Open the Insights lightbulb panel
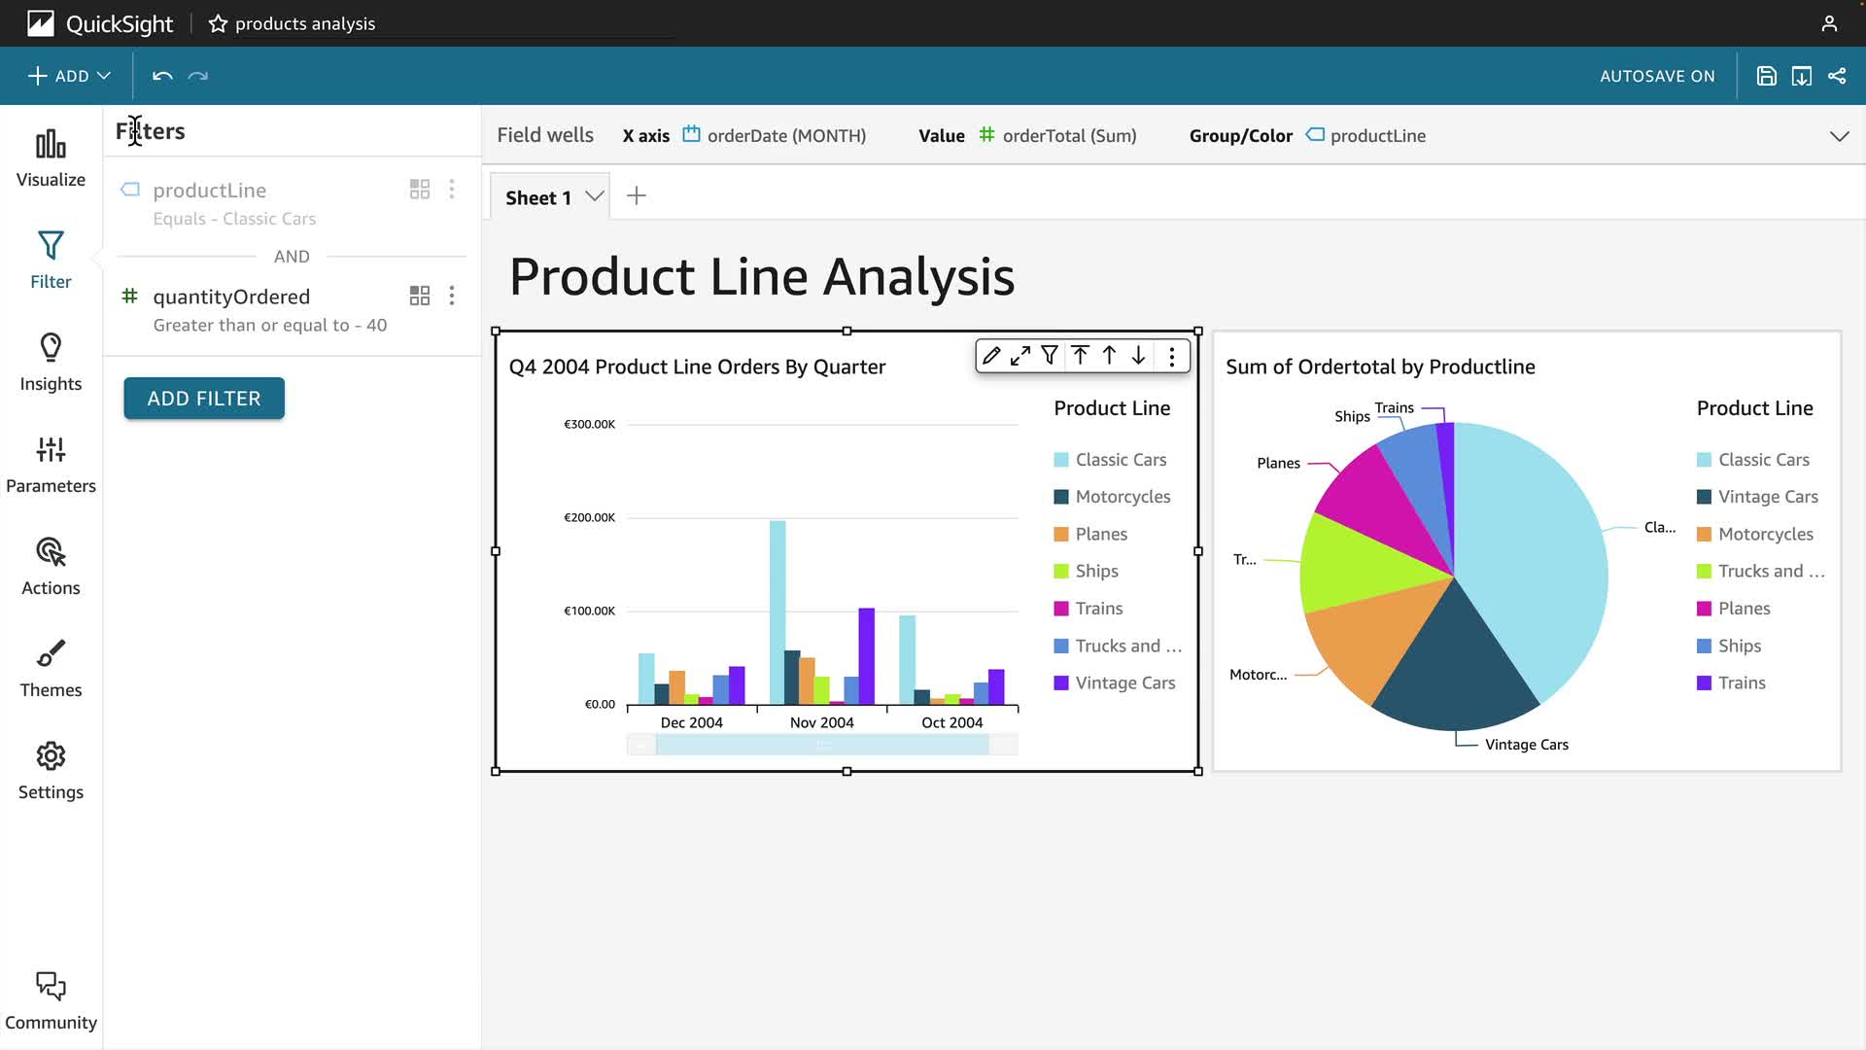Viewport: 1866px width, 1050px height. pyautogui.click(x=51, y=363)
